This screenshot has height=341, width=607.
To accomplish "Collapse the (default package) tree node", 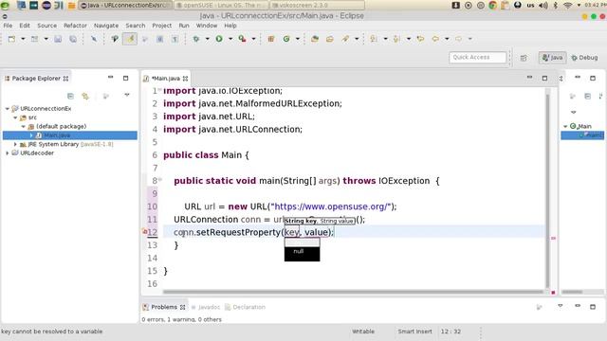I will pos(23,126).
